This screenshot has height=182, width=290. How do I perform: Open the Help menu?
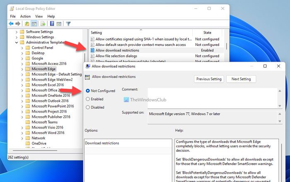[x=51, y=17]
